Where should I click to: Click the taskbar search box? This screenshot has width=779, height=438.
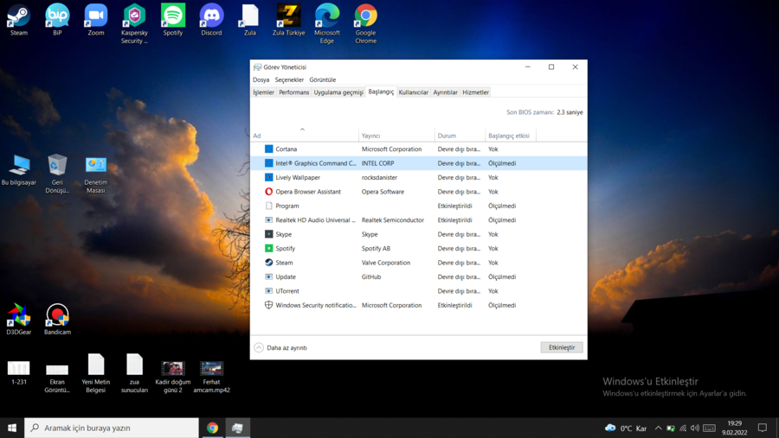pyautogui.click(x=112, y=428)
